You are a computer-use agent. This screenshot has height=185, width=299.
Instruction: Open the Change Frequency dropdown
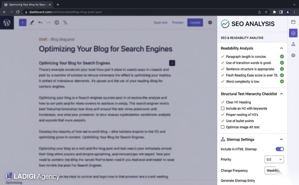coord(274,170)
